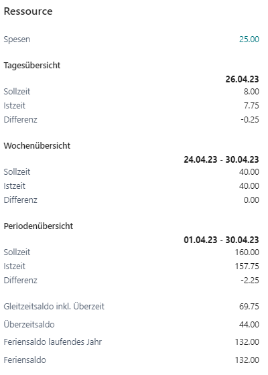Select the period Differenz value -2.25

250,280
